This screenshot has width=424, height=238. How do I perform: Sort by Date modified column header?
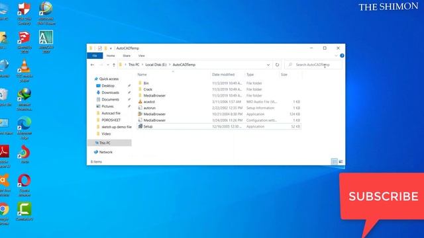coord(223,75)
